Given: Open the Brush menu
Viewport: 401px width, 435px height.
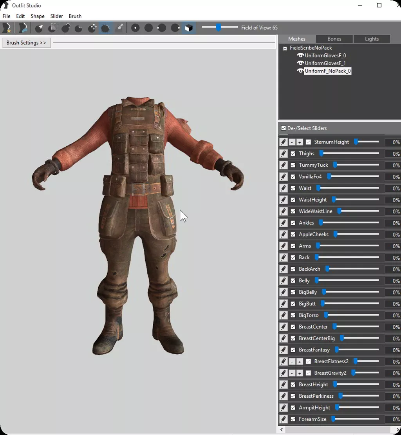Looking at the screenshot, I should click(75, 16).
